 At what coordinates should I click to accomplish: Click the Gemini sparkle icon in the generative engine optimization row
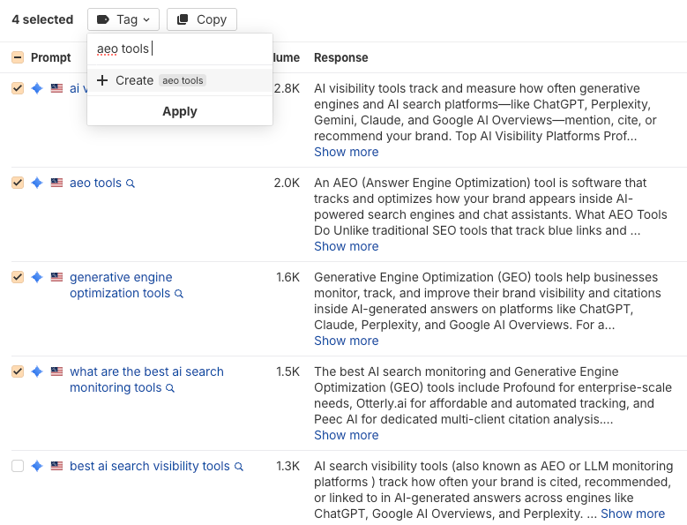(37, 277)
